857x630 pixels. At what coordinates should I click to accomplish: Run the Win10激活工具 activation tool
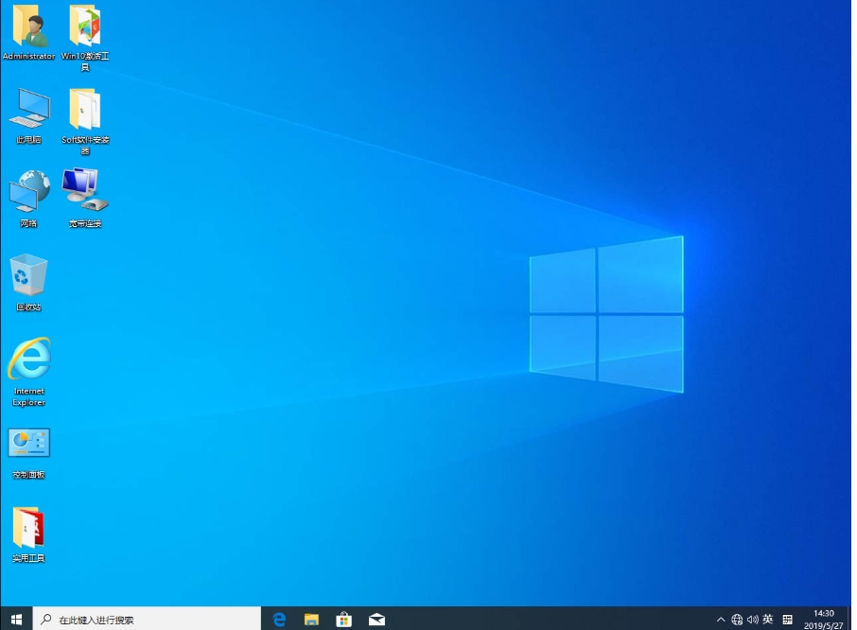(x=84, y=28)
